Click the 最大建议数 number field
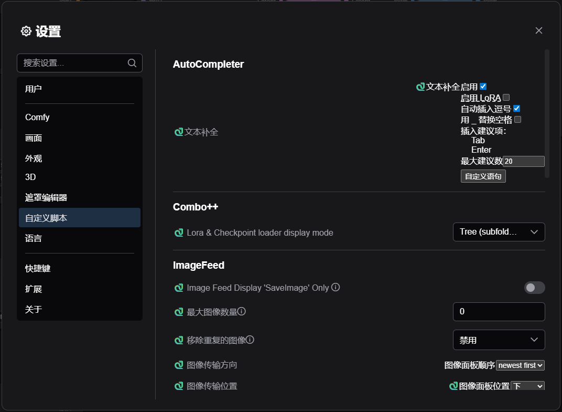Viewport: 562px width, 412px height. (x=523, y=162)
